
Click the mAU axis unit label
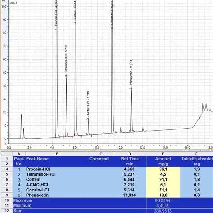(x=13, y=3)
